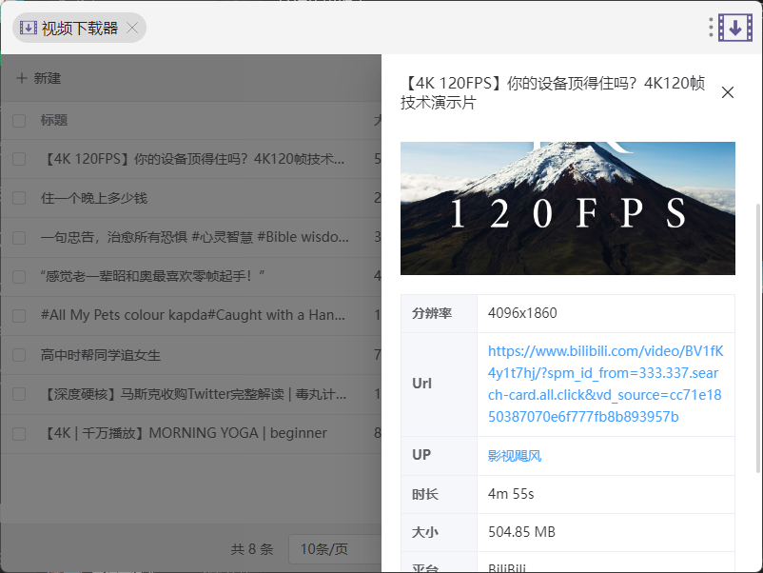763x573 pixels.
Task: Click the download icon in the 视频下载器 tab
Action: (x=29, y=29)
